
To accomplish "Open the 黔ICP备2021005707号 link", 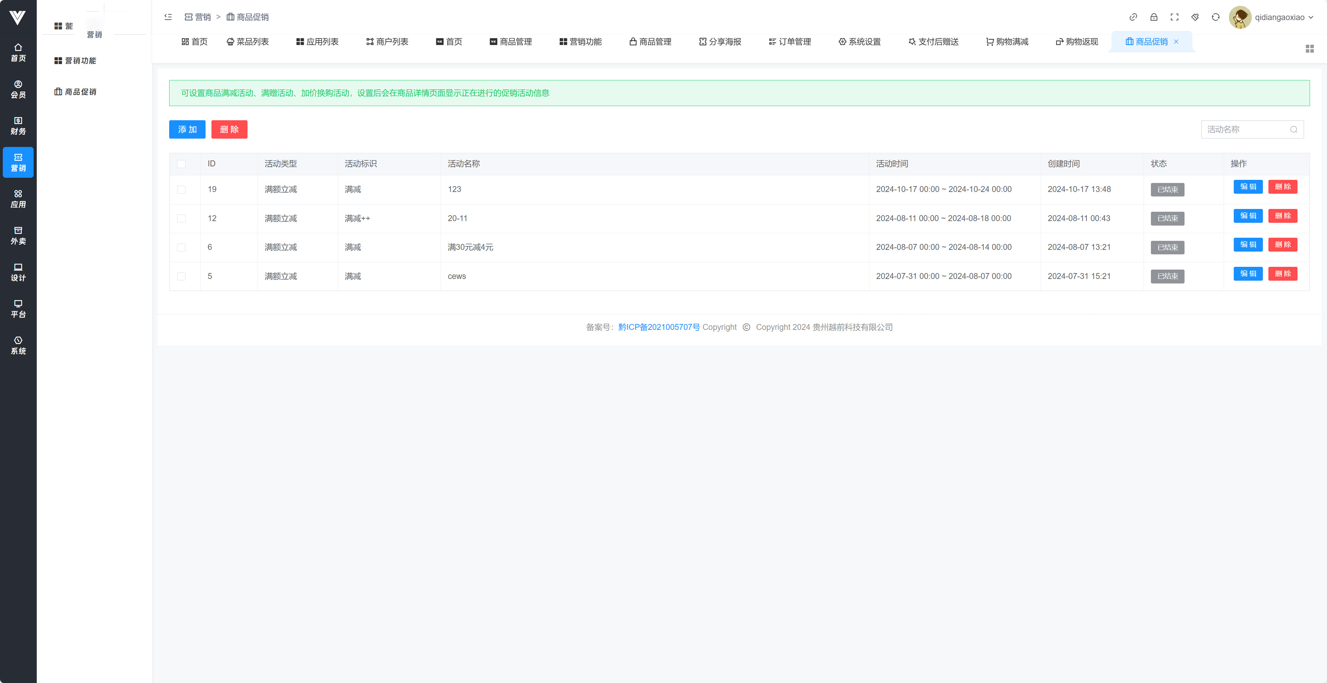I will 659,327.
